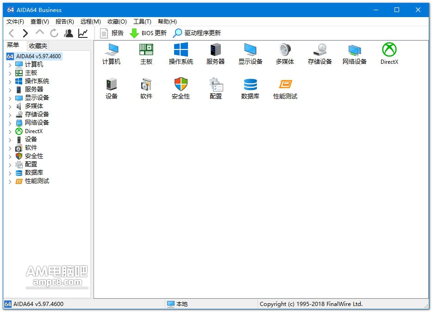The width and height of the screenshot is (432, 312).
Task: Expand the 计算机 tree node
Action: click(10, 65)
